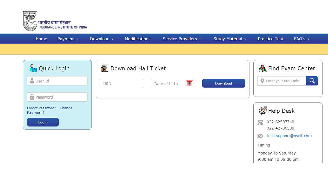Click the envelope icon beside the support email
328x184 pixels.
coord(260,136)
